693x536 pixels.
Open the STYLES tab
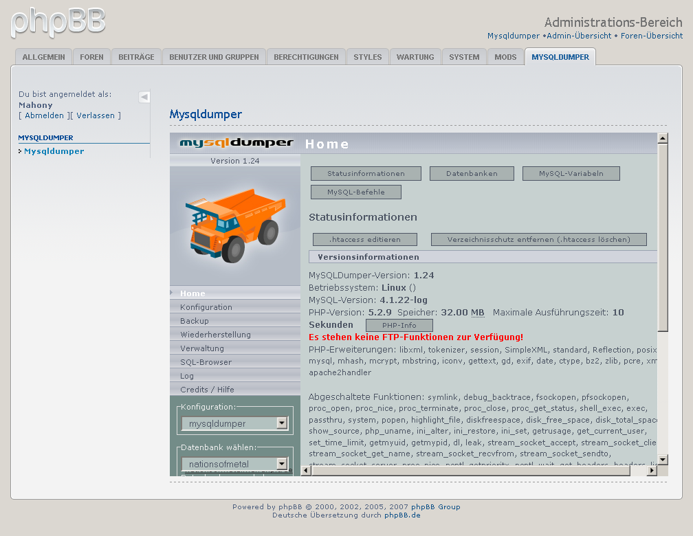click(x=367, y=57)
